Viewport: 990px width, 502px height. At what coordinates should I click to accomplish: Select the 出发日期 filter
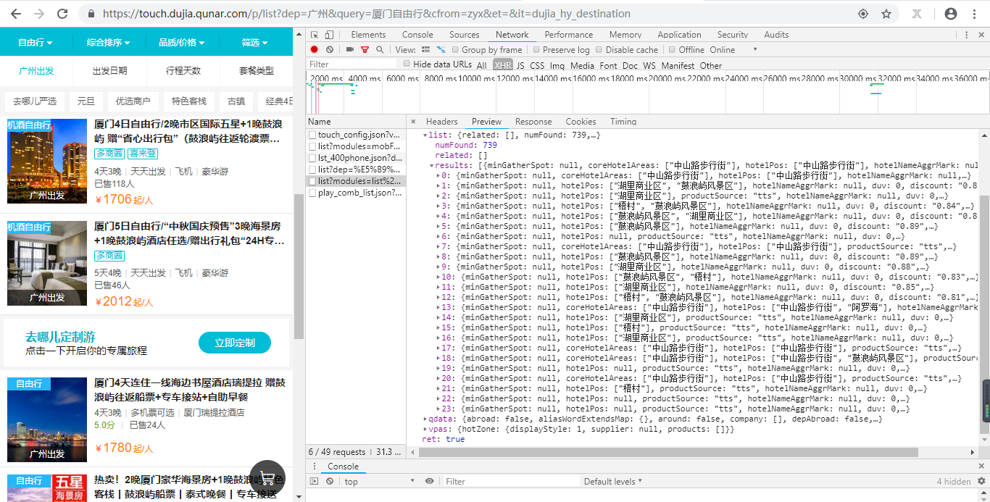click(109, 71)
